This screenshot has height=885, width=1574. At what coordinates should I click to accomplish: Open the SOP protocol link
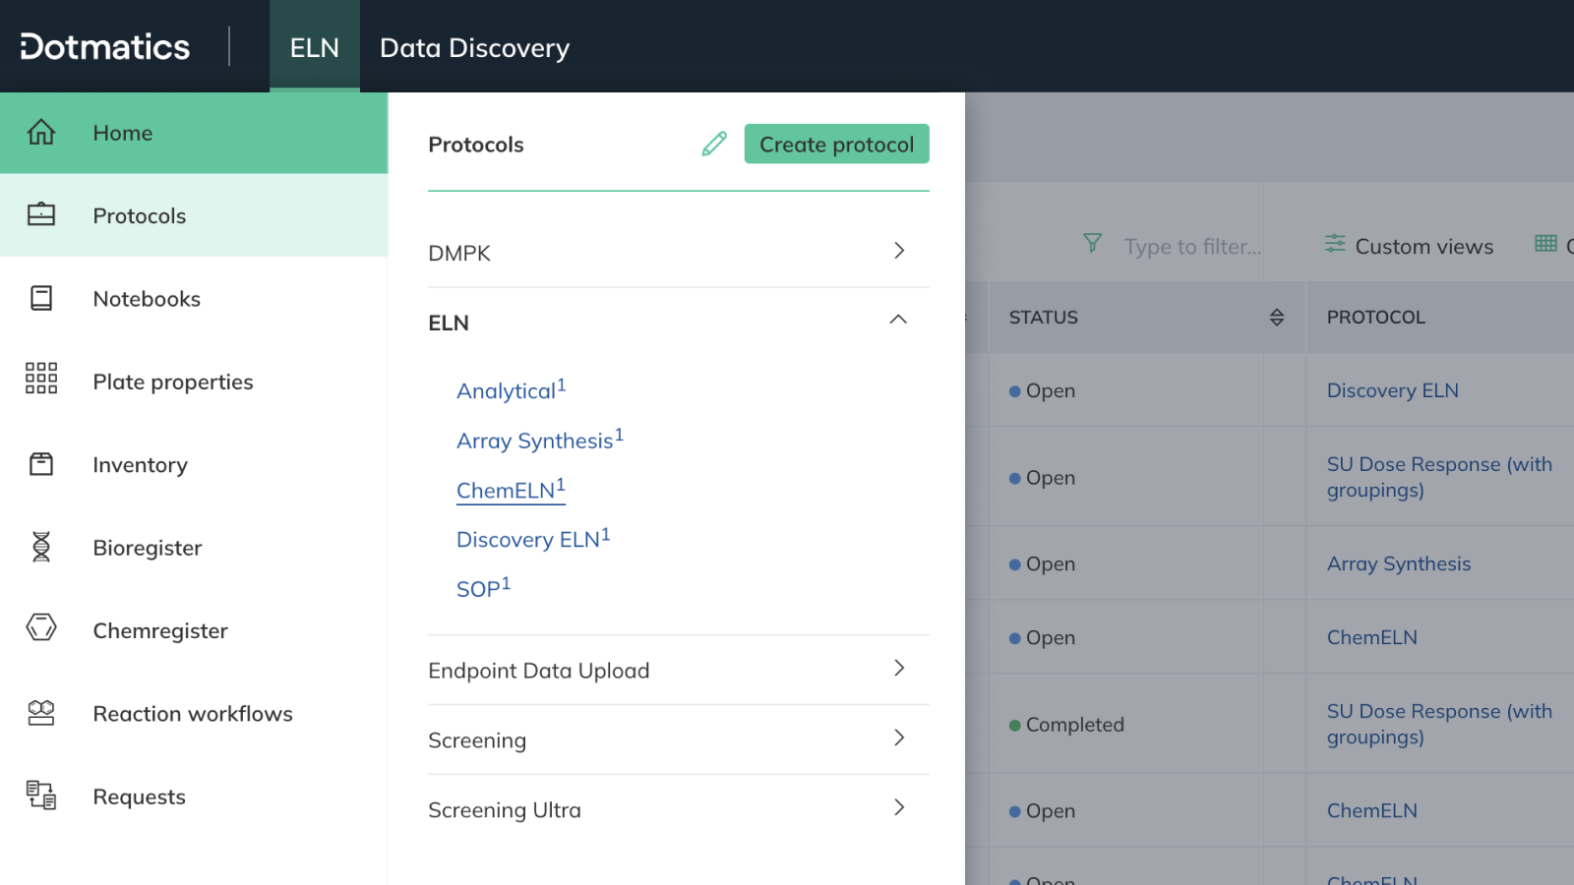click(483, 587)
